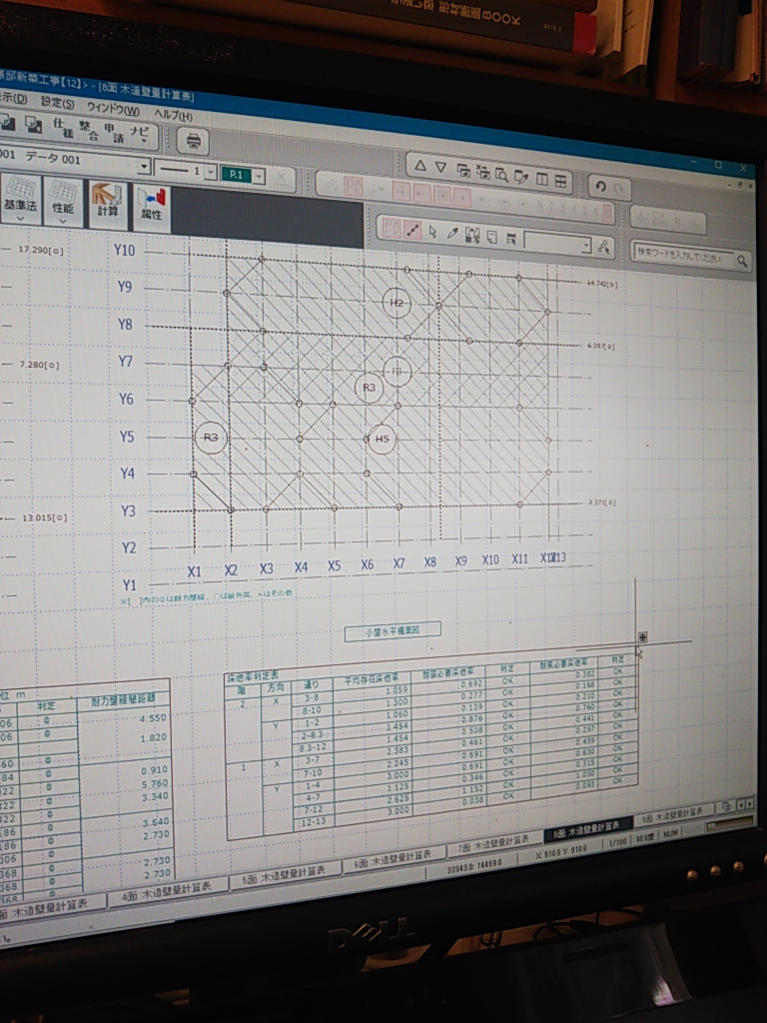The width and height of the screenshot is (767, 1023).
Task: Open the データ 001 combo box
Action: tap(143, 168)
